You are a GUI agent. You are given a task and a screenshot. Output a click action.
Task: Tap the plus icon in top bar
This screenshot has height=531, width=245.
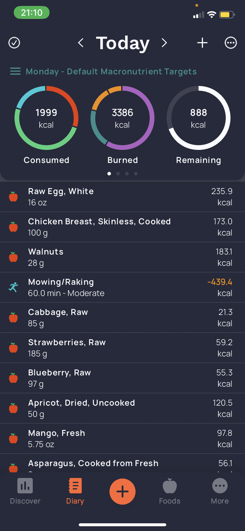[x=202, y=43]
